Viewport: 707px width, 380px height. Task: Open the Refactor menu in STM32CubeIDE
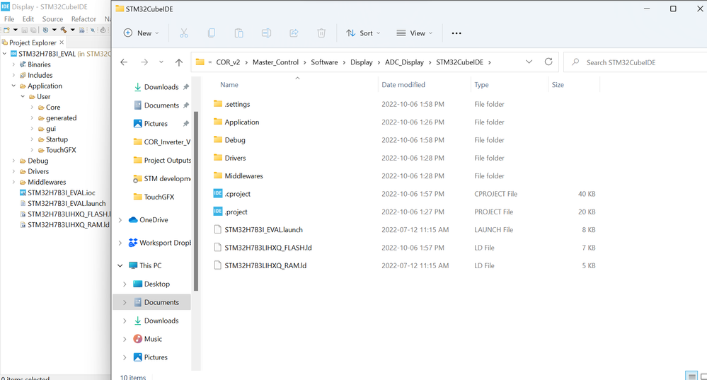[x=84, y=19]
